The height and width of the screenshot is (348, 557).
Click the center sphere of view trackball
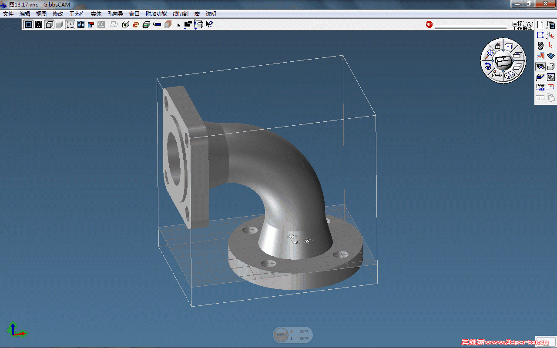pyautogui.click(x=503, y=61)
